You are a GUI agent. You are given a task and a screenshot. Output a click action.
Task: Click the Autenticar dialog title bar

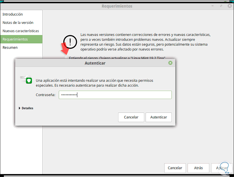pos(95,63)
